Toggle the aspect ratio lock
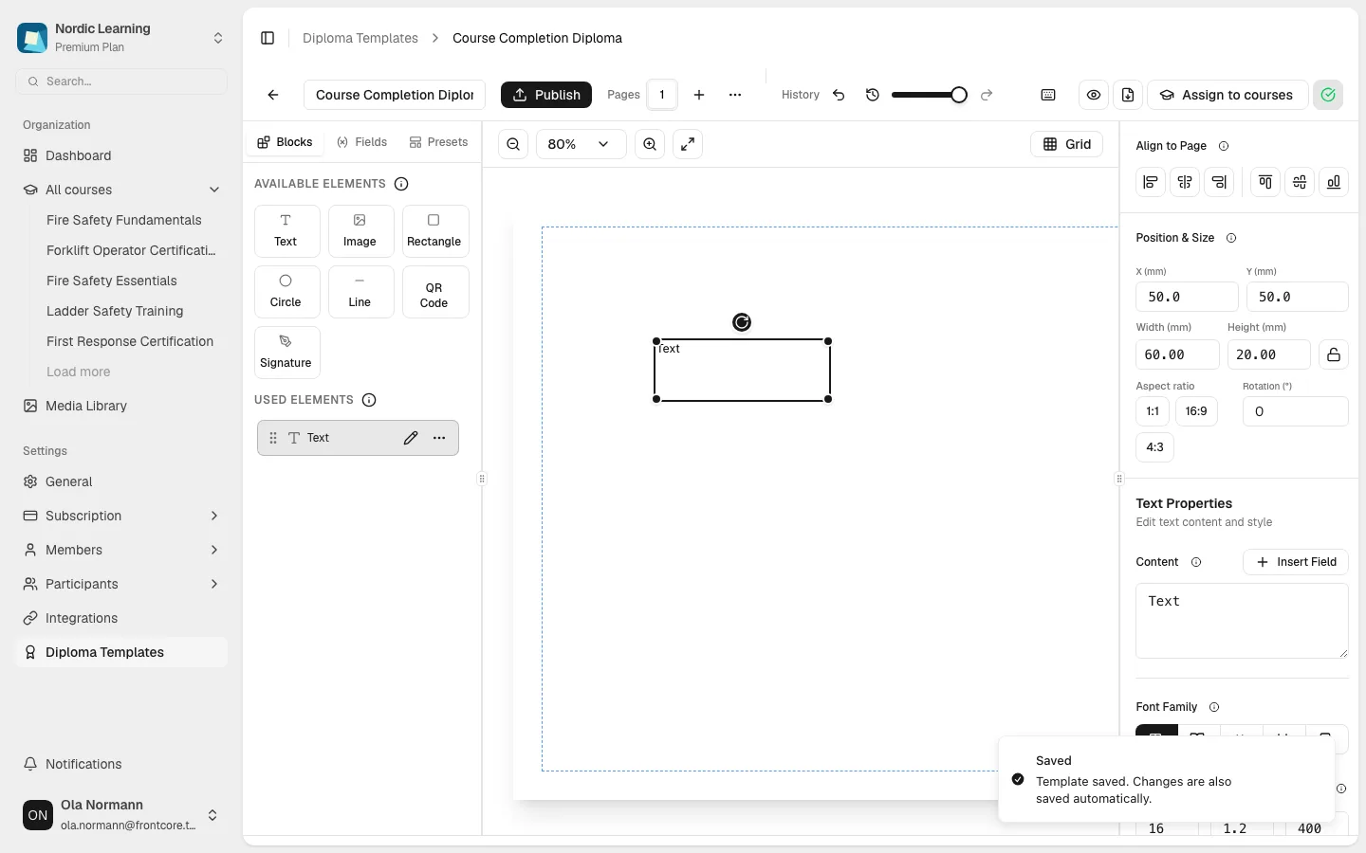The height and width of the screenshot is (853, 1366). 1334,354
